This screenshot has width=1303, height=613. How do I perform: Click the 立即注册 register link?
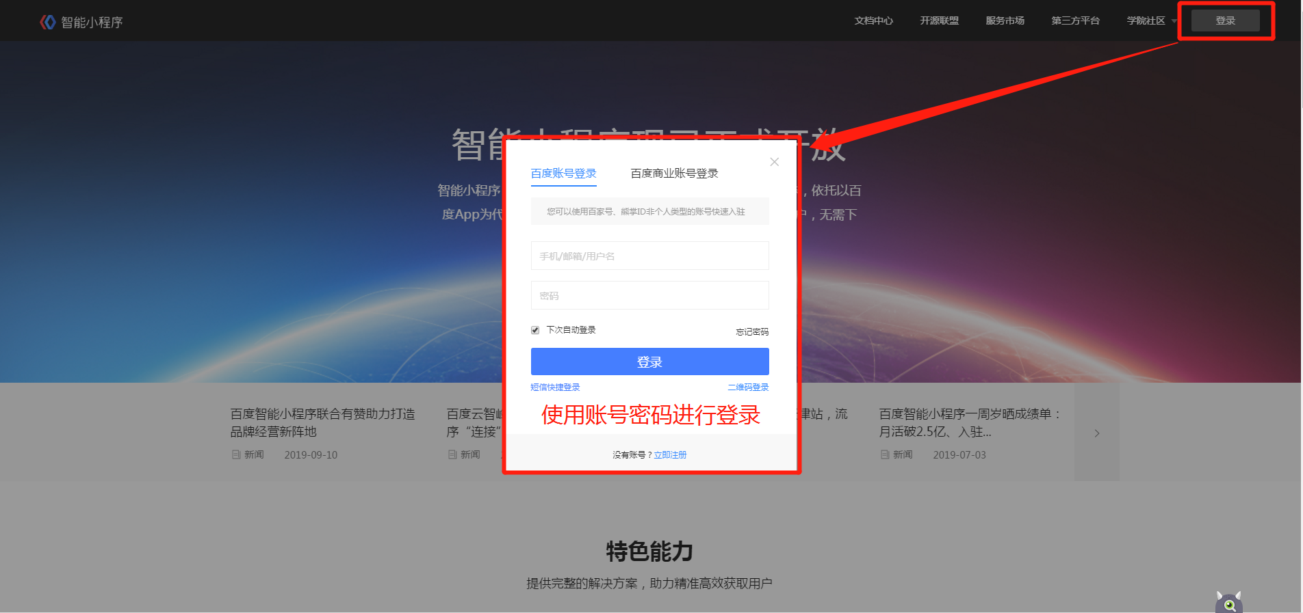point(670,455)
